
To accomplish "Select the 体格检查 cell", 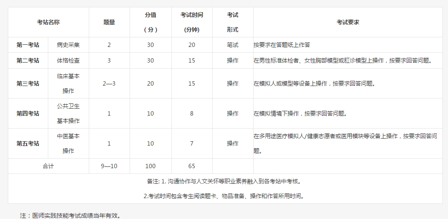I will pyautogui.click(x=68, y=60).
